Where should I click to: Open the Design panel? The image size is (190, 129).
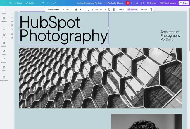point(4,11)
